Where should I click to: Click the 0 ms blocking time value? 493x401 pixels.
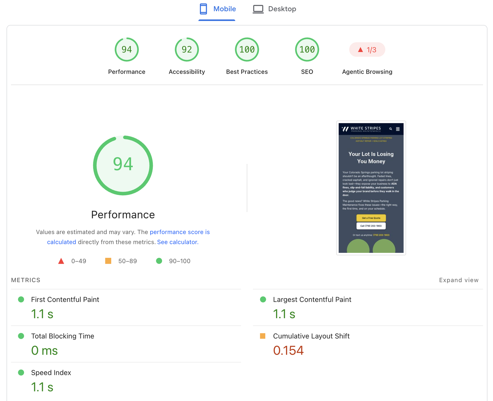44,350
